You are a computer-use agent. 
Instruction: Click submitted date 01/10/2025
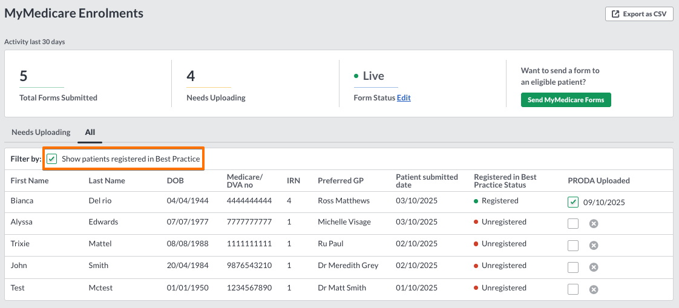click(x=416, y=287)
